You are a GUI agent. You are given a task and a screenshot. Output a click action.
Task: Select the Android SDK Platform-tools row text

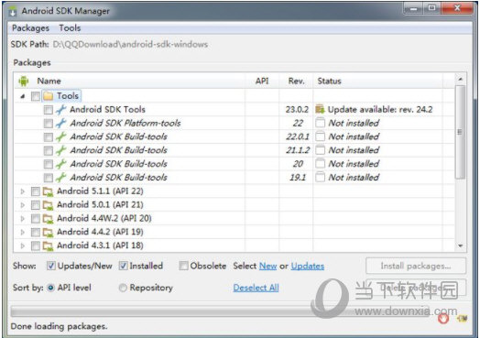point(125,123)
